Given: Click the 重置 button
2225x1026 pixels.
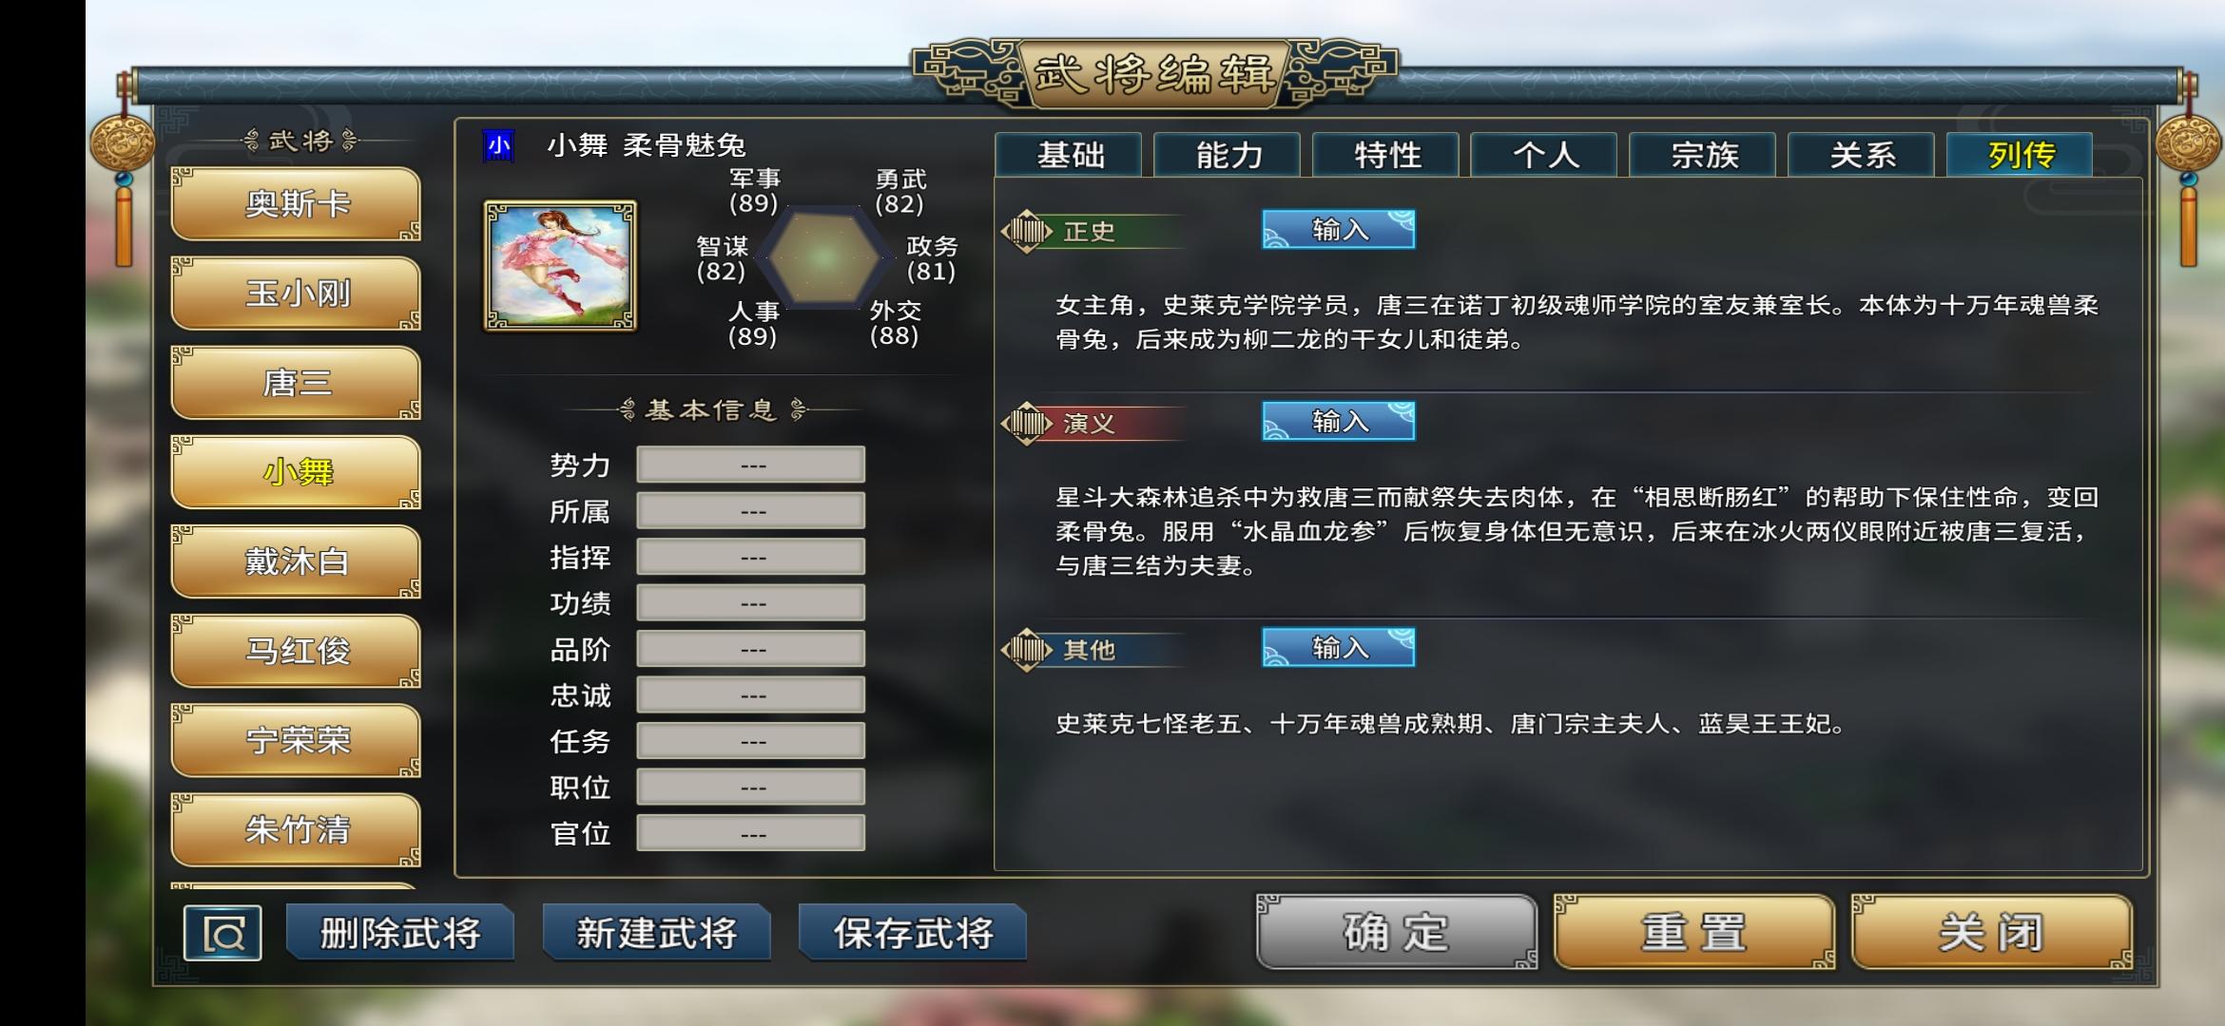Looking at the screenshot, I should (1694, 932).
